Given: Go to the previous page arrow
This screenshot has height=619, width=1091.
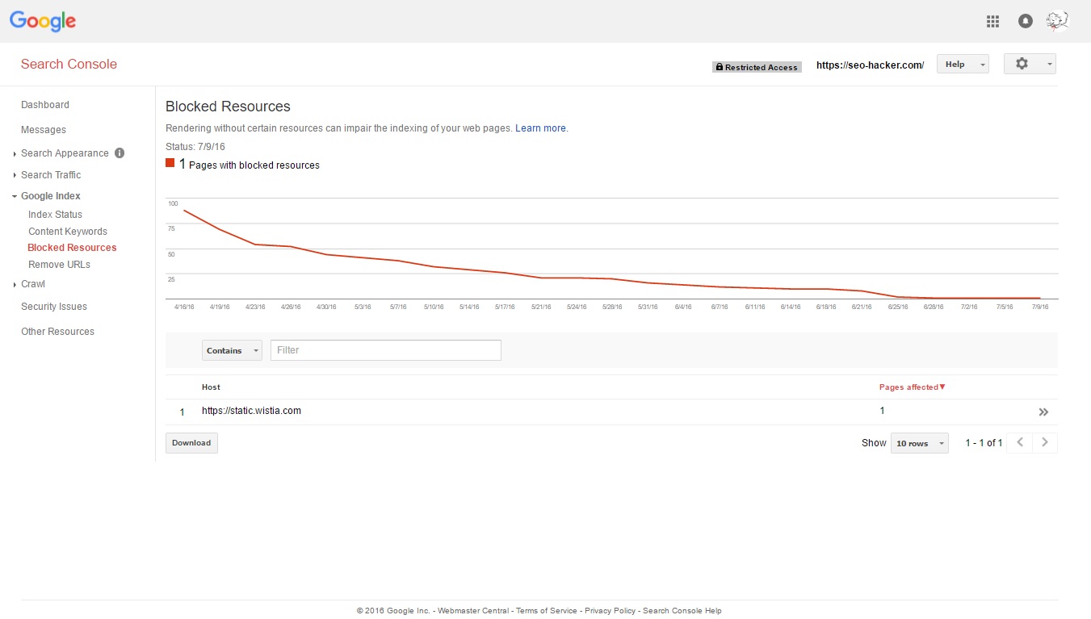Looking at the screenshot, I should [x=1019, y=442].
